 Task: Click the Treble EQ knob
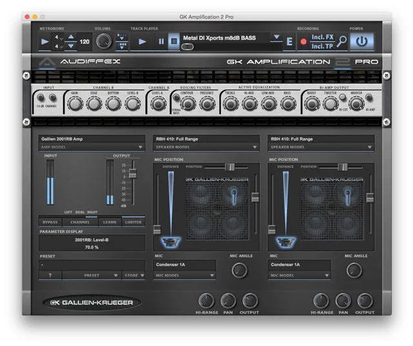pyautogui.click(x=231, y=104)
